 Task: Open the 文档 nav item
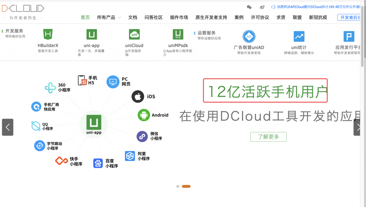(x=133, y=17)
